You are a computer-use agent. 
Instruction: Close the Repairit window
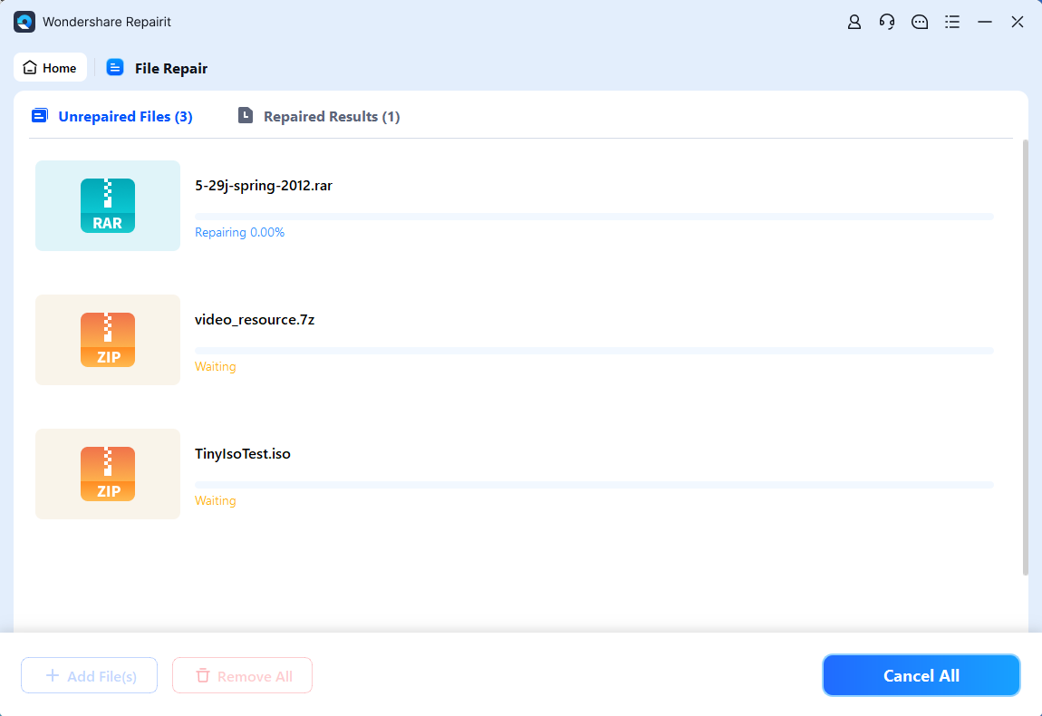1017,22
